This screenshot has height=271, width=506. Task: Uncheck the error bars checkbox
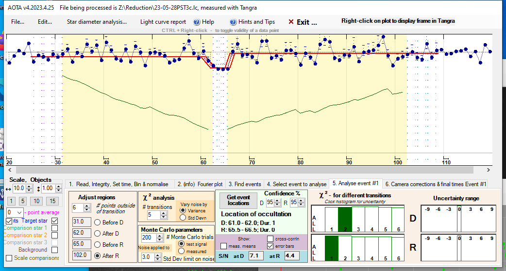[x=270, y=246]
